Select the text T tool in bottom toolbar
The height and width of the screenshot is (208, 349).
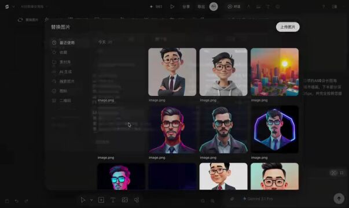click(113, 200)
